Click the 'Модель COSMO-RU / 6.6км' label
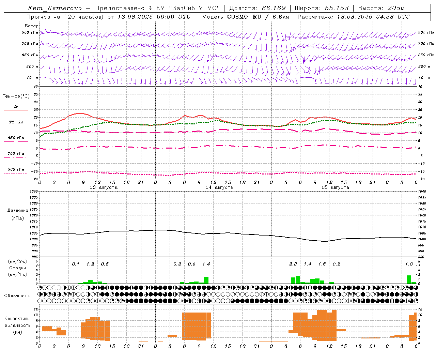 click(x=245, y=17)
